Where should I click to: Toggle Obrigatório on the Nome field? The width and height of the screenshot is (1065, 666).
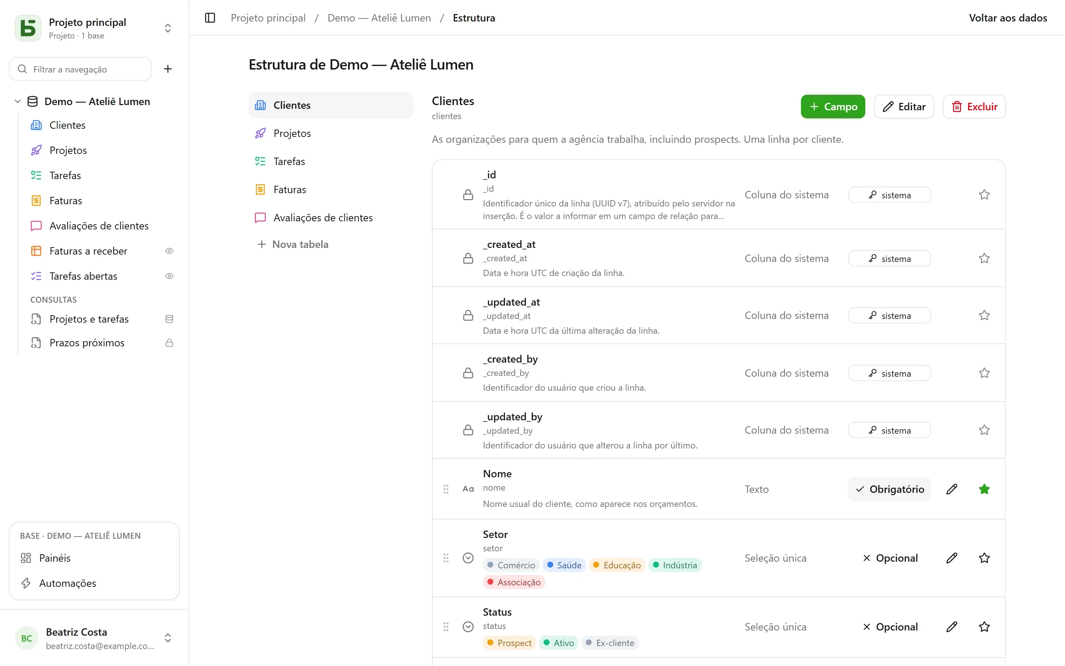[889, 489]
